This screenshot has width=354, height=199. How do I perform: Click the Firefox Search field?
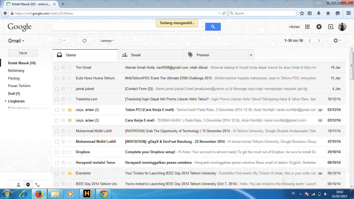click(x=262, y=13)
